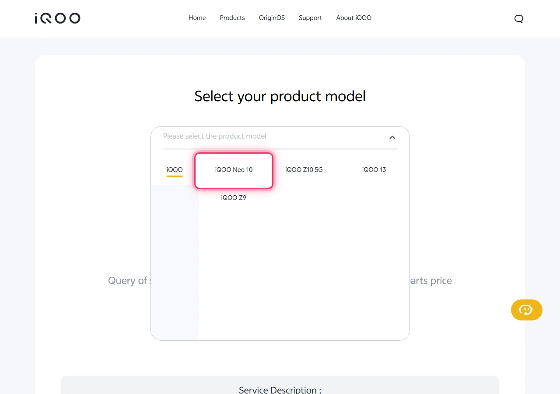This screenshot has height=394, width=560.
Task: Click the iQOO logo
Action: point(57,18)
